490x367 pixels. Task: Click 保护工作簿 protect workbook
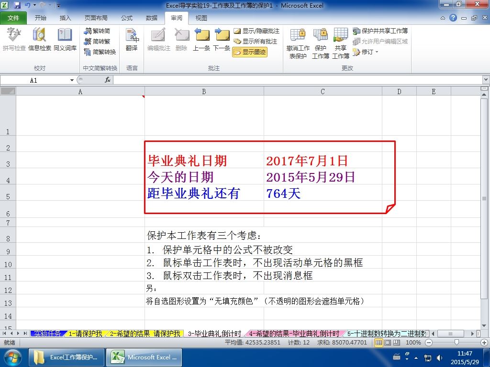[x=321, y=43]
